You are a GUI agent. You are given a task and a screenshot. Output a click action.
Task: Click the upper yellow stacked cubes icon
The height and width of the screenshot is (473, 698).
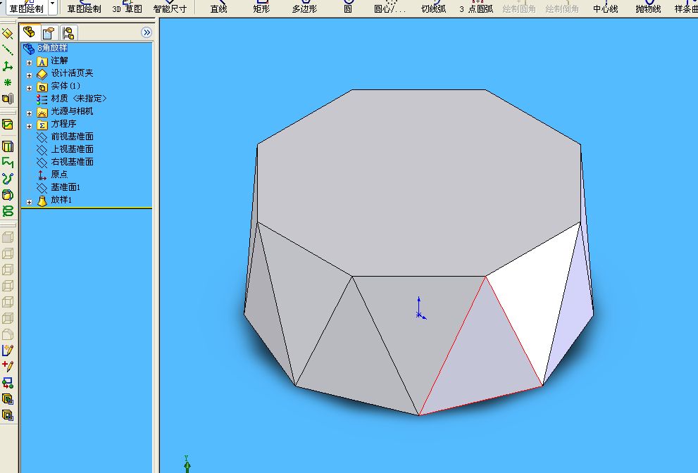click(8, 398)
